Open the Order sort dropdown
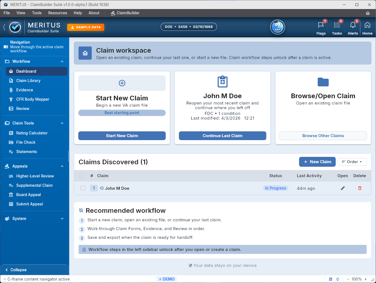The width and height of the screenshot is (376, 283). (x=352, y=162)
